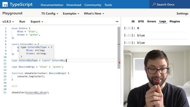The image size is (190, 107).
Task: Click the editor vertical scrollbar thumb
Action: tap(119, 48)
